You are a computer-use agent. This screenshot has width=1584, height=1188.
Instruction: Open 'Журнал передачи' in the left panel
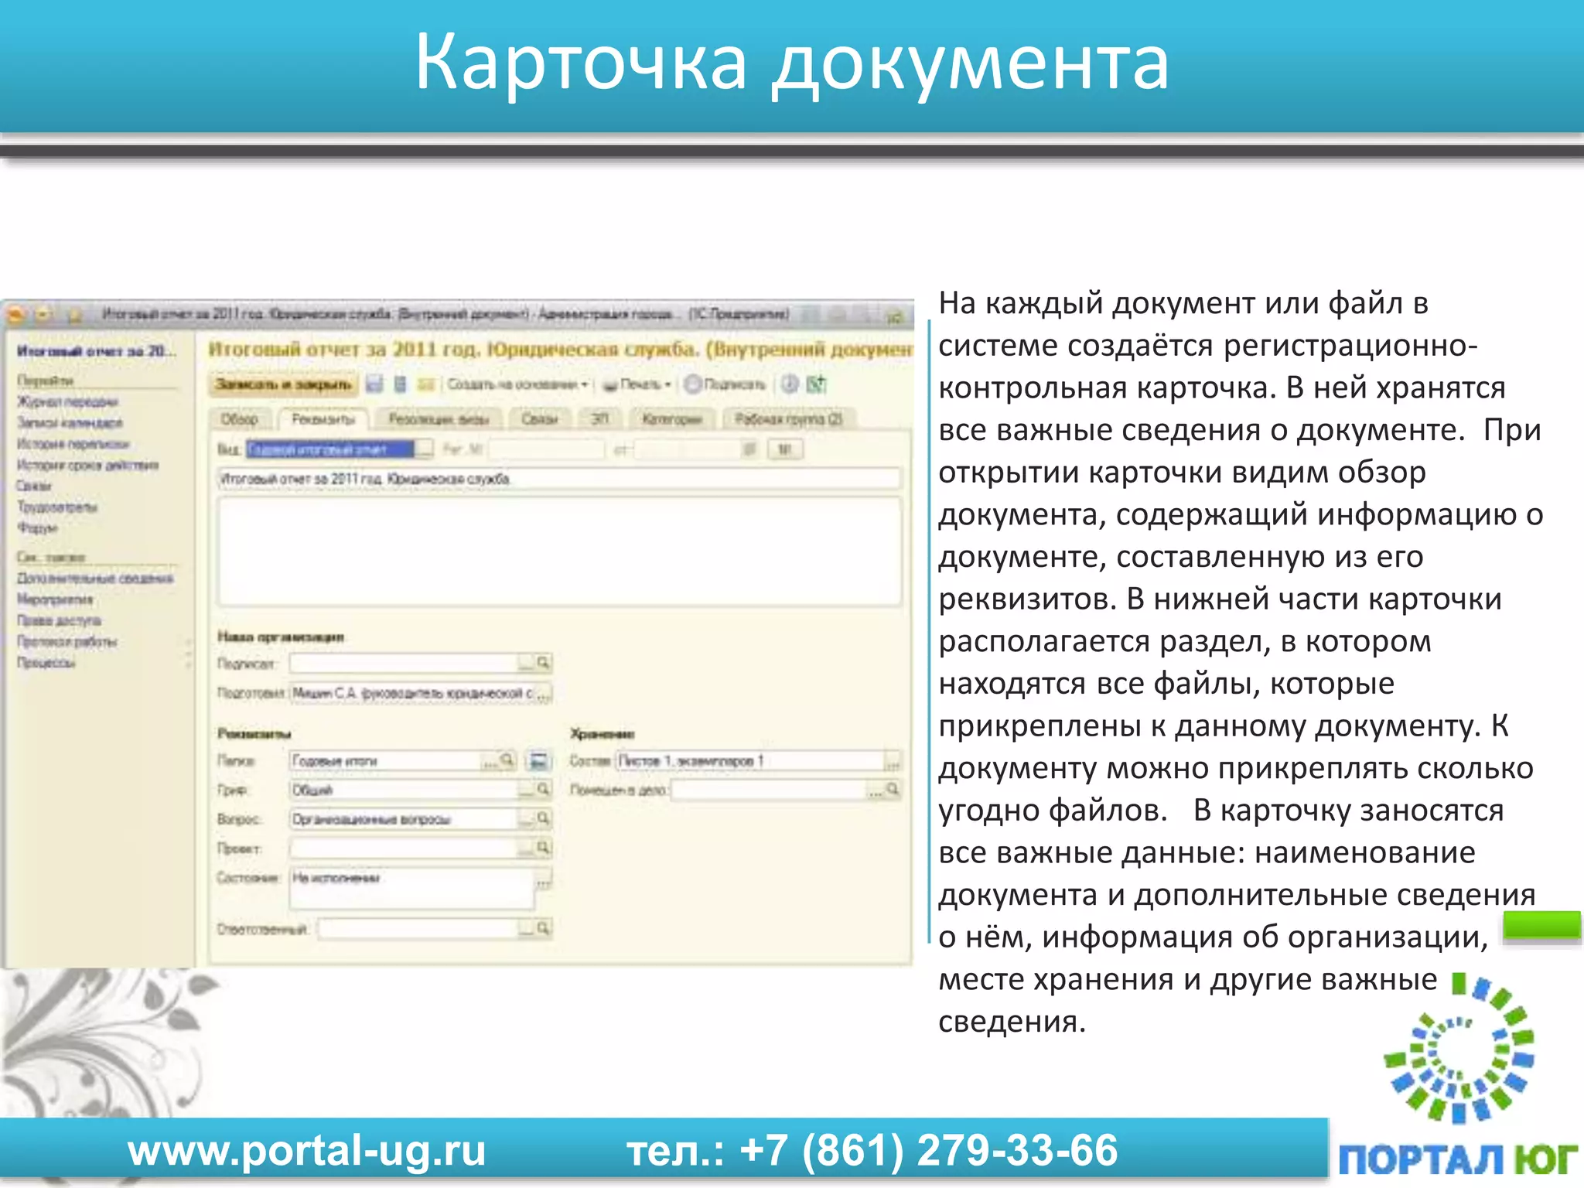68,402
